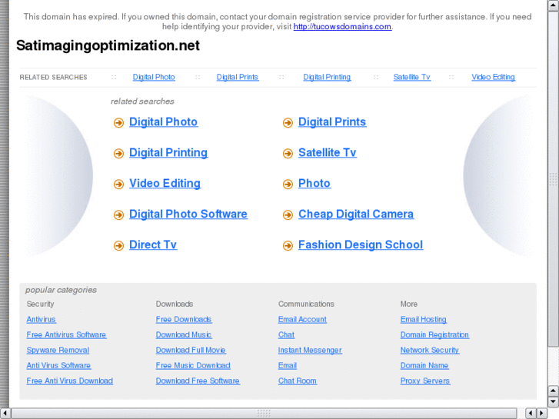Click the arrow icon beside Digital Photo
This screenshot has height=419, width=559.
118,123
